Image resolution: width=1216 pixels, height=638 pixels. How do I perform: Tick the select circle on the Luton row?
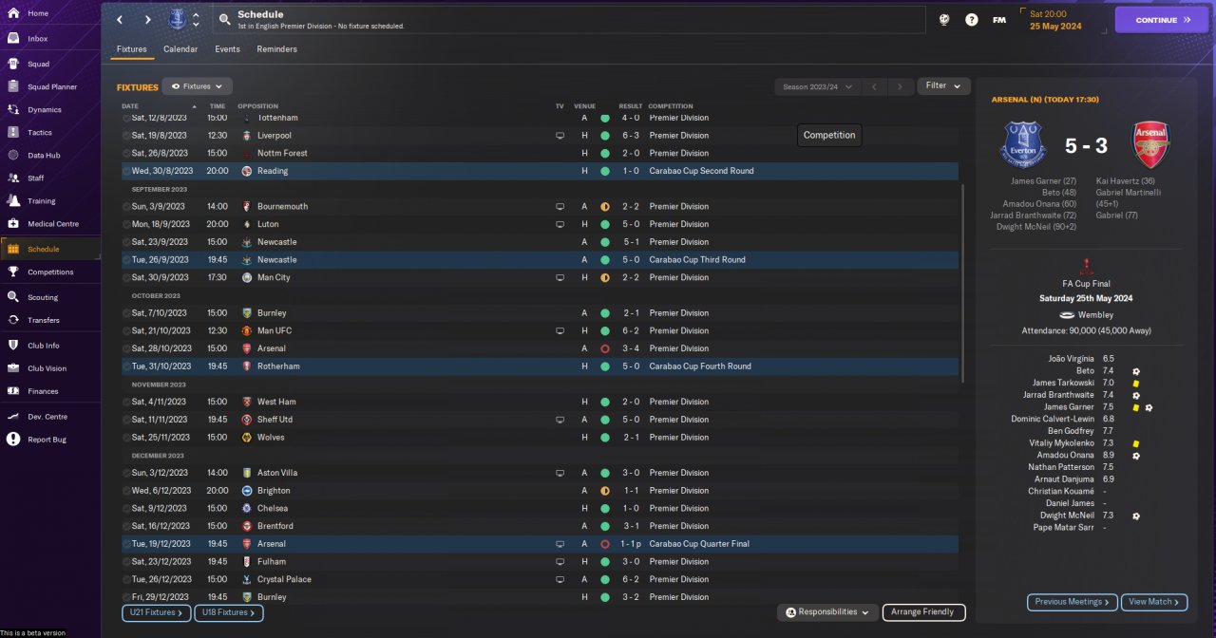point(126,224)
